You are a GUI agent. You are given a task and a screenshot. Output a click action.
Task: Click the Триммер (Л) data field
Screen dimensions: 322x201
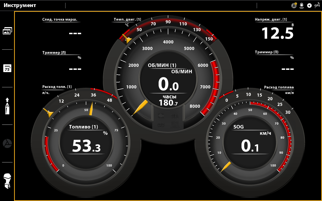[62, 62]
